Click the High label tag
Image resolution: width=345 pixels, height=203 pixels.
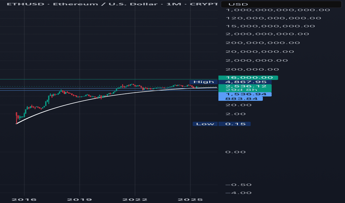click(x=204, y=82)
